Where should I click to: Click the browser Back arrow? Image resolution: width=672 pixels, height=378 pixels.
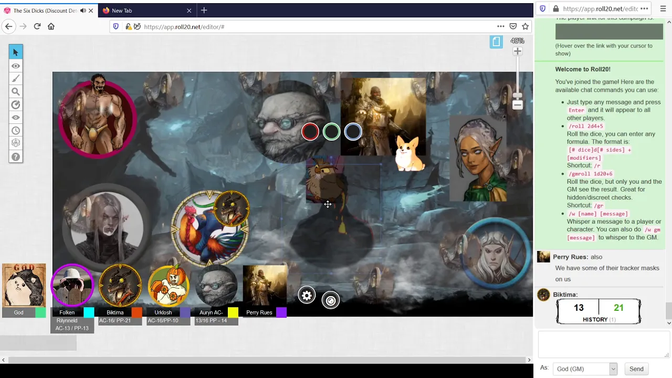pos(8,26)
